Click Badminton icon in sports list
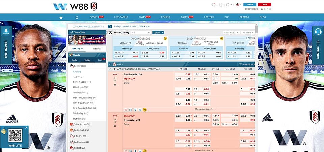The image size is (324, 152). [72, 142]
